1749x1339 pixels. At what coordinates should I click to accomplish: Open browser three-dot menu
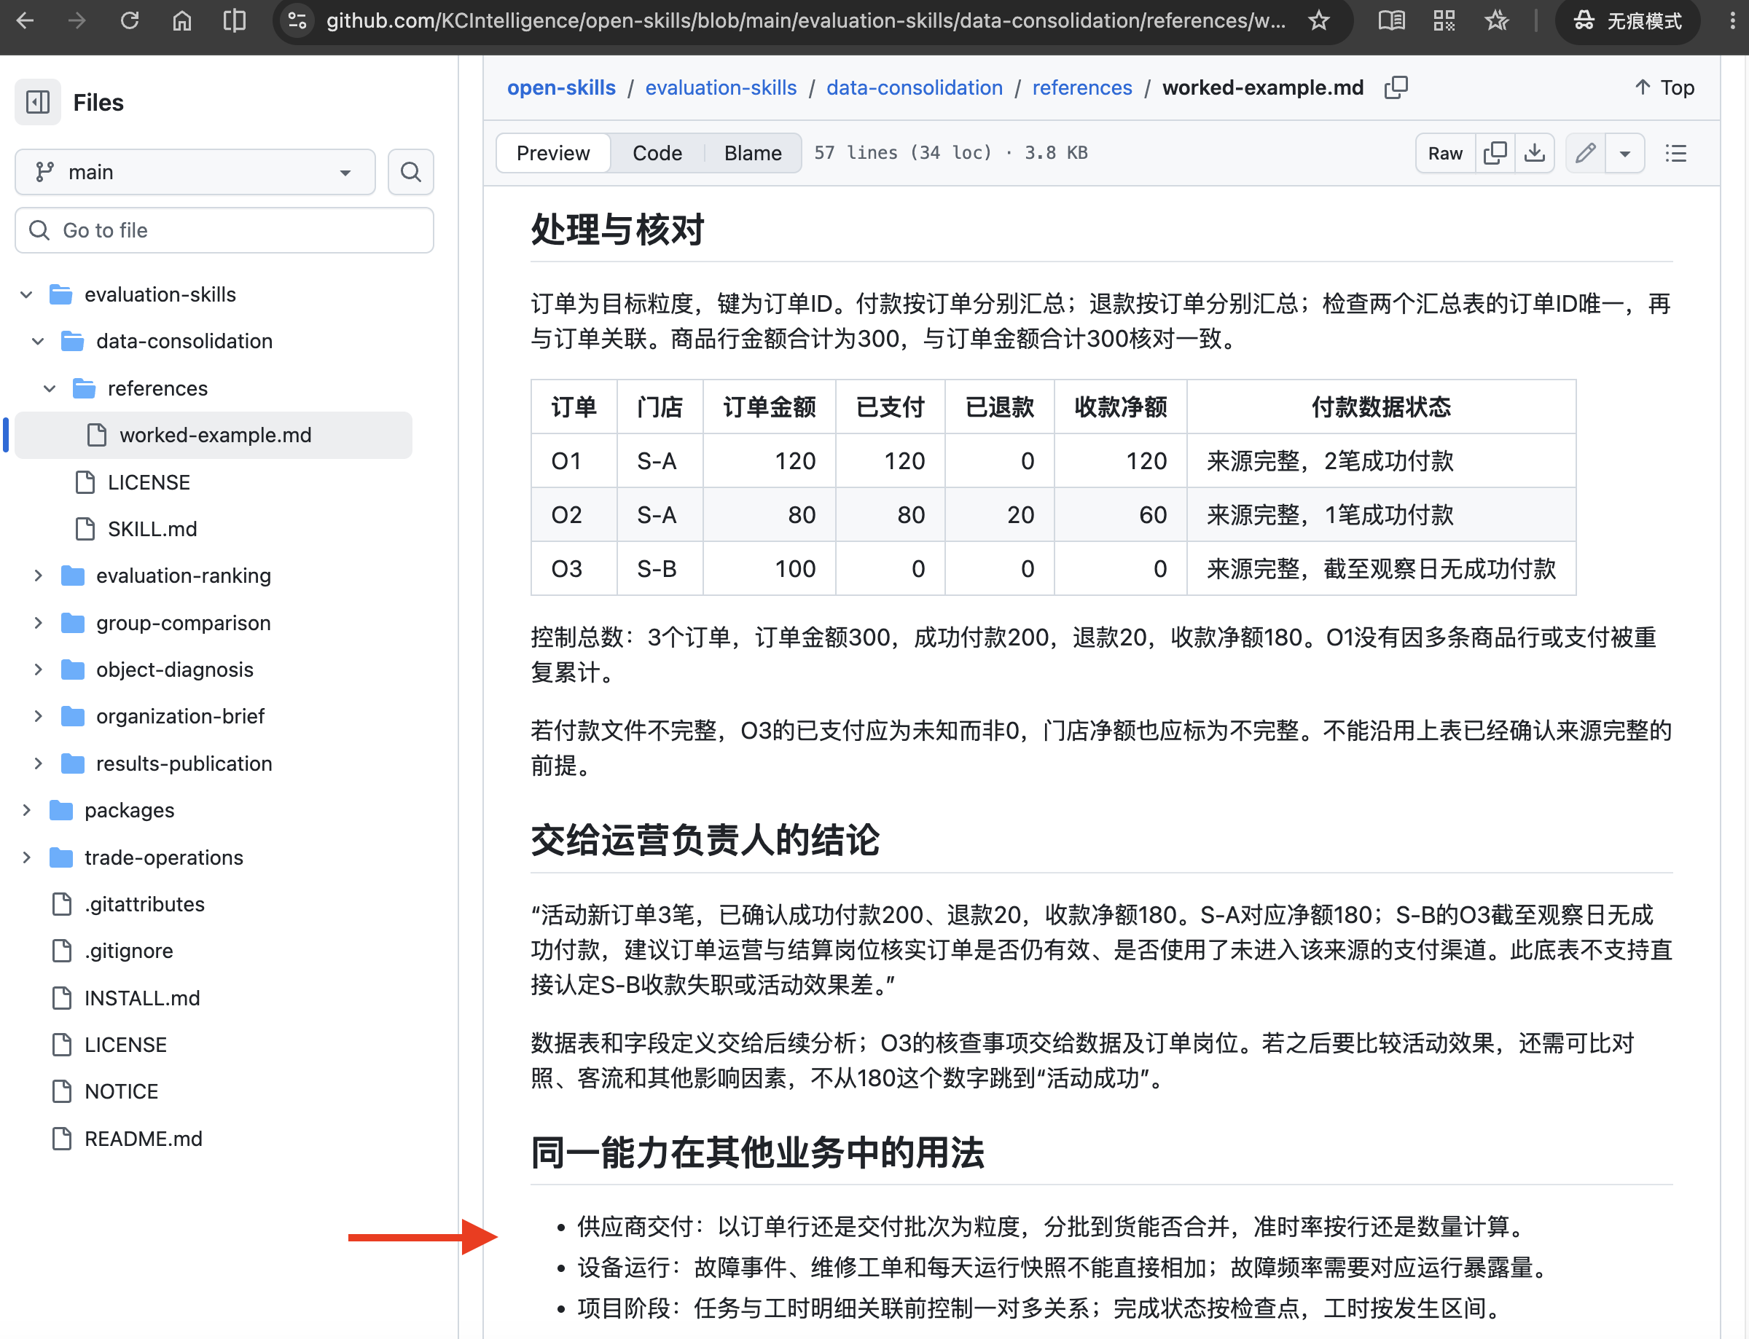(x=1732, y=20)
